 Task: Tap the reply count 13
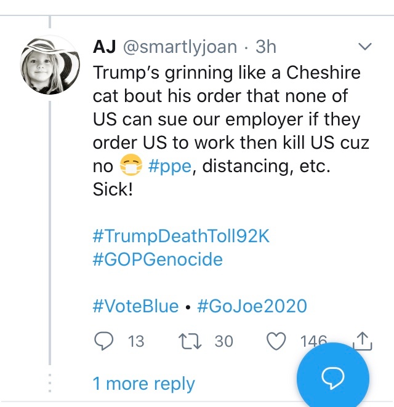click(x=135, y=341)
